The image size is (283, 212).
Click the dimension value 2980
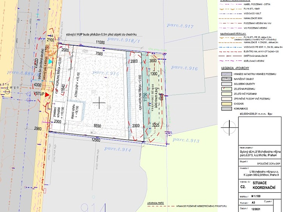point(38,129)
